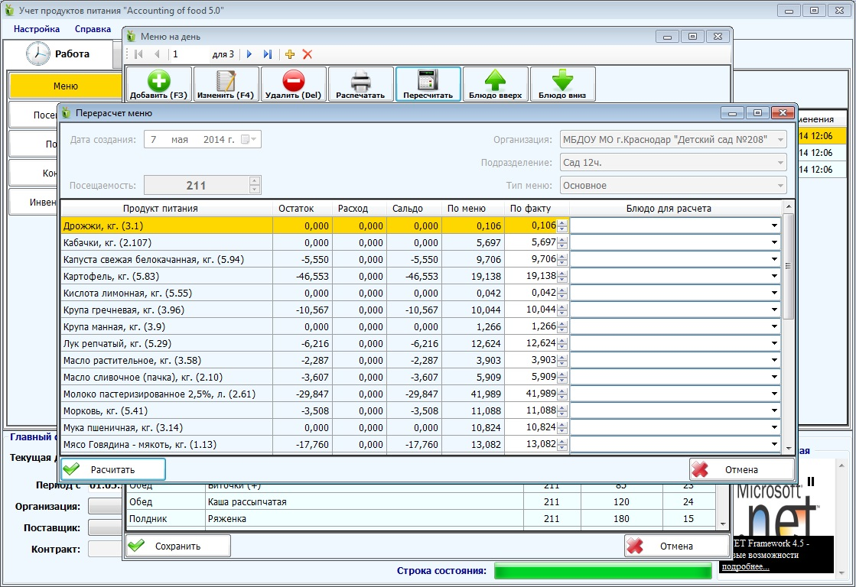Click Отмена in Перерасчет меню dialog
The width and height of the screenshot is (856, 587).
[x=741, y=469]
